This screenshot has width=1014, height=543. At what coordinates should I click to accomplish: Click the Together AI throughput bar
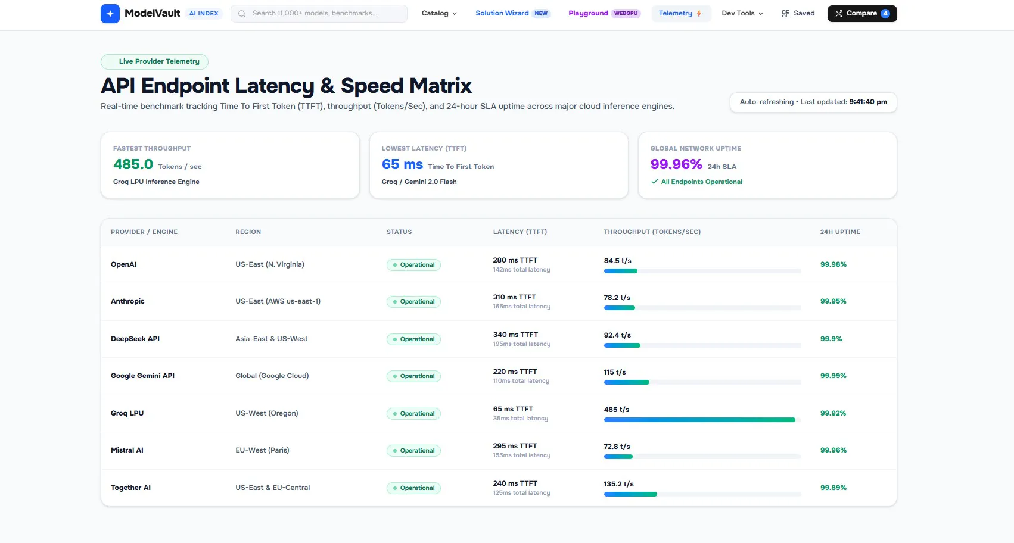tap(702, 494)
